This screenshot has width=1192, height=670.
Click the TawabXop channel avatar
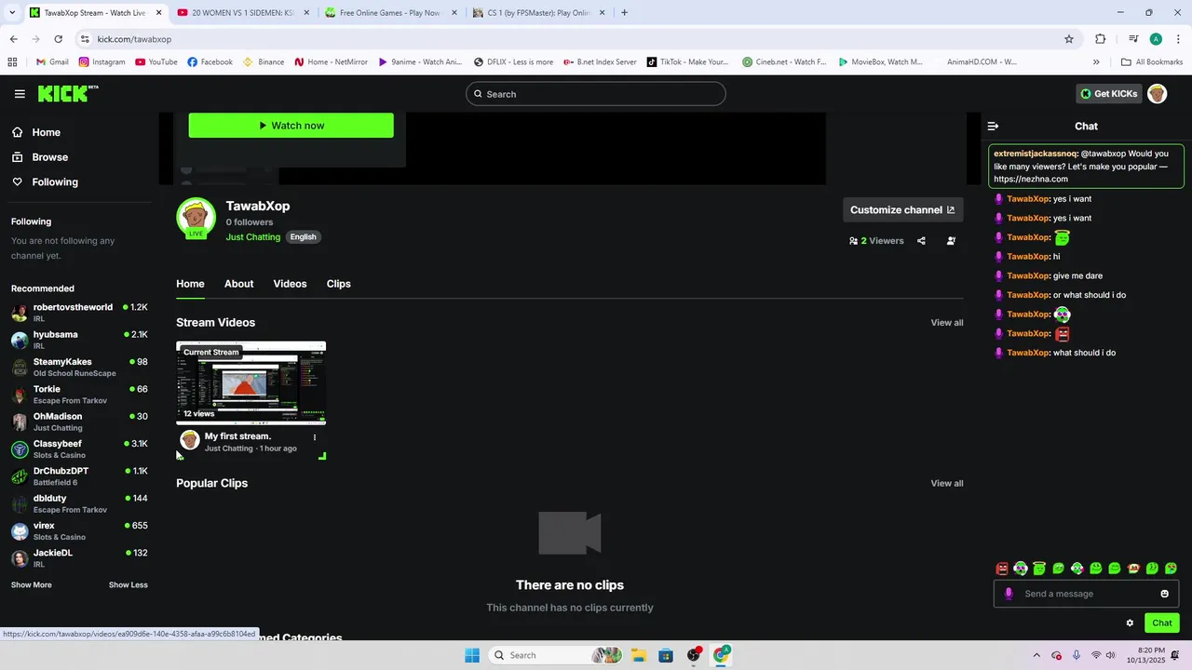196,218
